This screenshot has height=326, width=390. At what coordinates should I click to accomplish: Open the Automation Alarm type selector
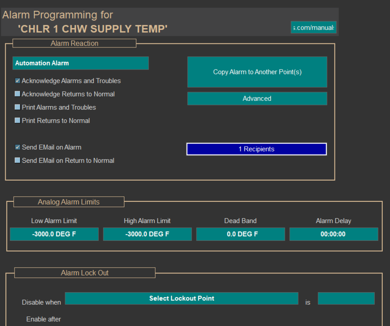pos(80,63)
